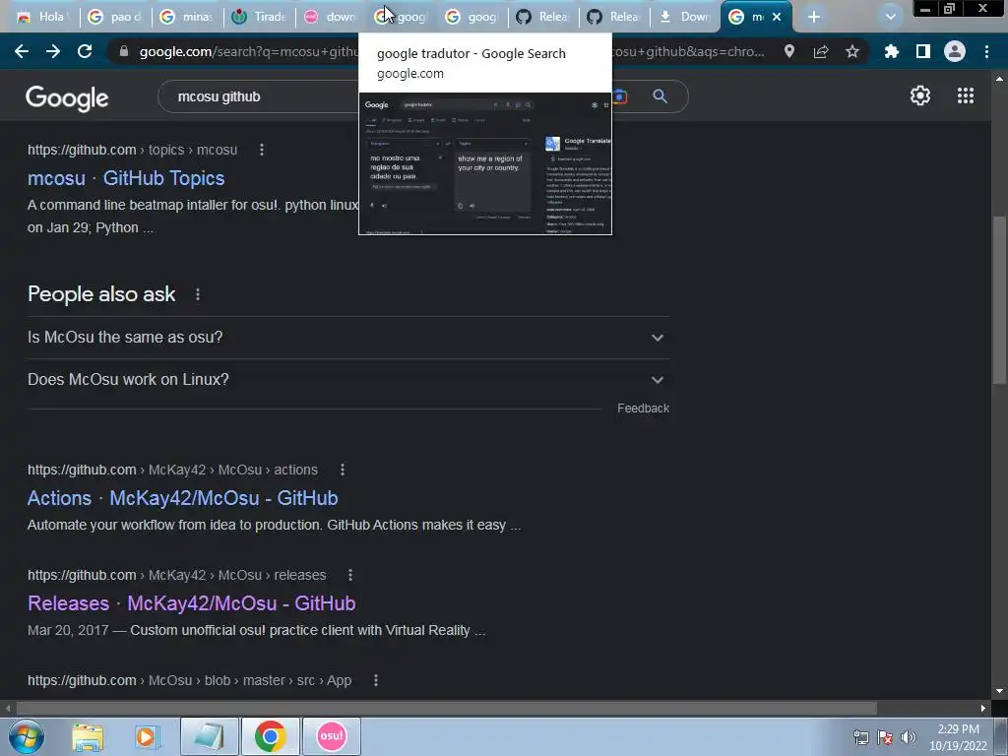The width and height of the screenshot is (1008, 756).
Task: Expand 'Is McOsu the same as osu?'
Action: coord(347,338)
